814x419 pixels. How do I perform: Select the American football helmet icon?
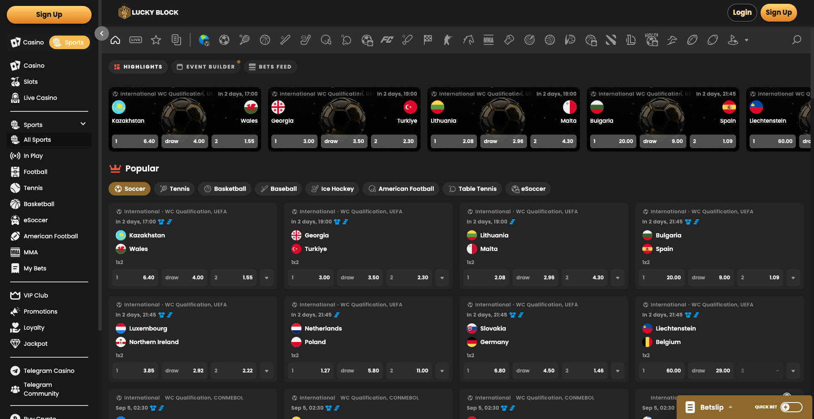pyautogui.click(x=326, y=40)
